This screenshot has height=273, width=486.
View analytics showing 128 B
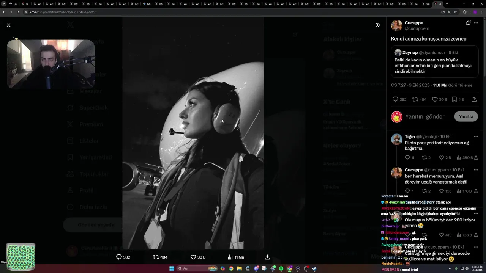coord(464,235)
